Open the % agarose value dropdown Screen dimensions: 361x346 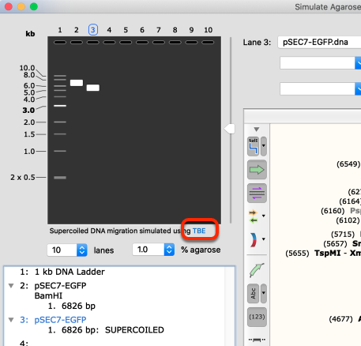[169, 250]
